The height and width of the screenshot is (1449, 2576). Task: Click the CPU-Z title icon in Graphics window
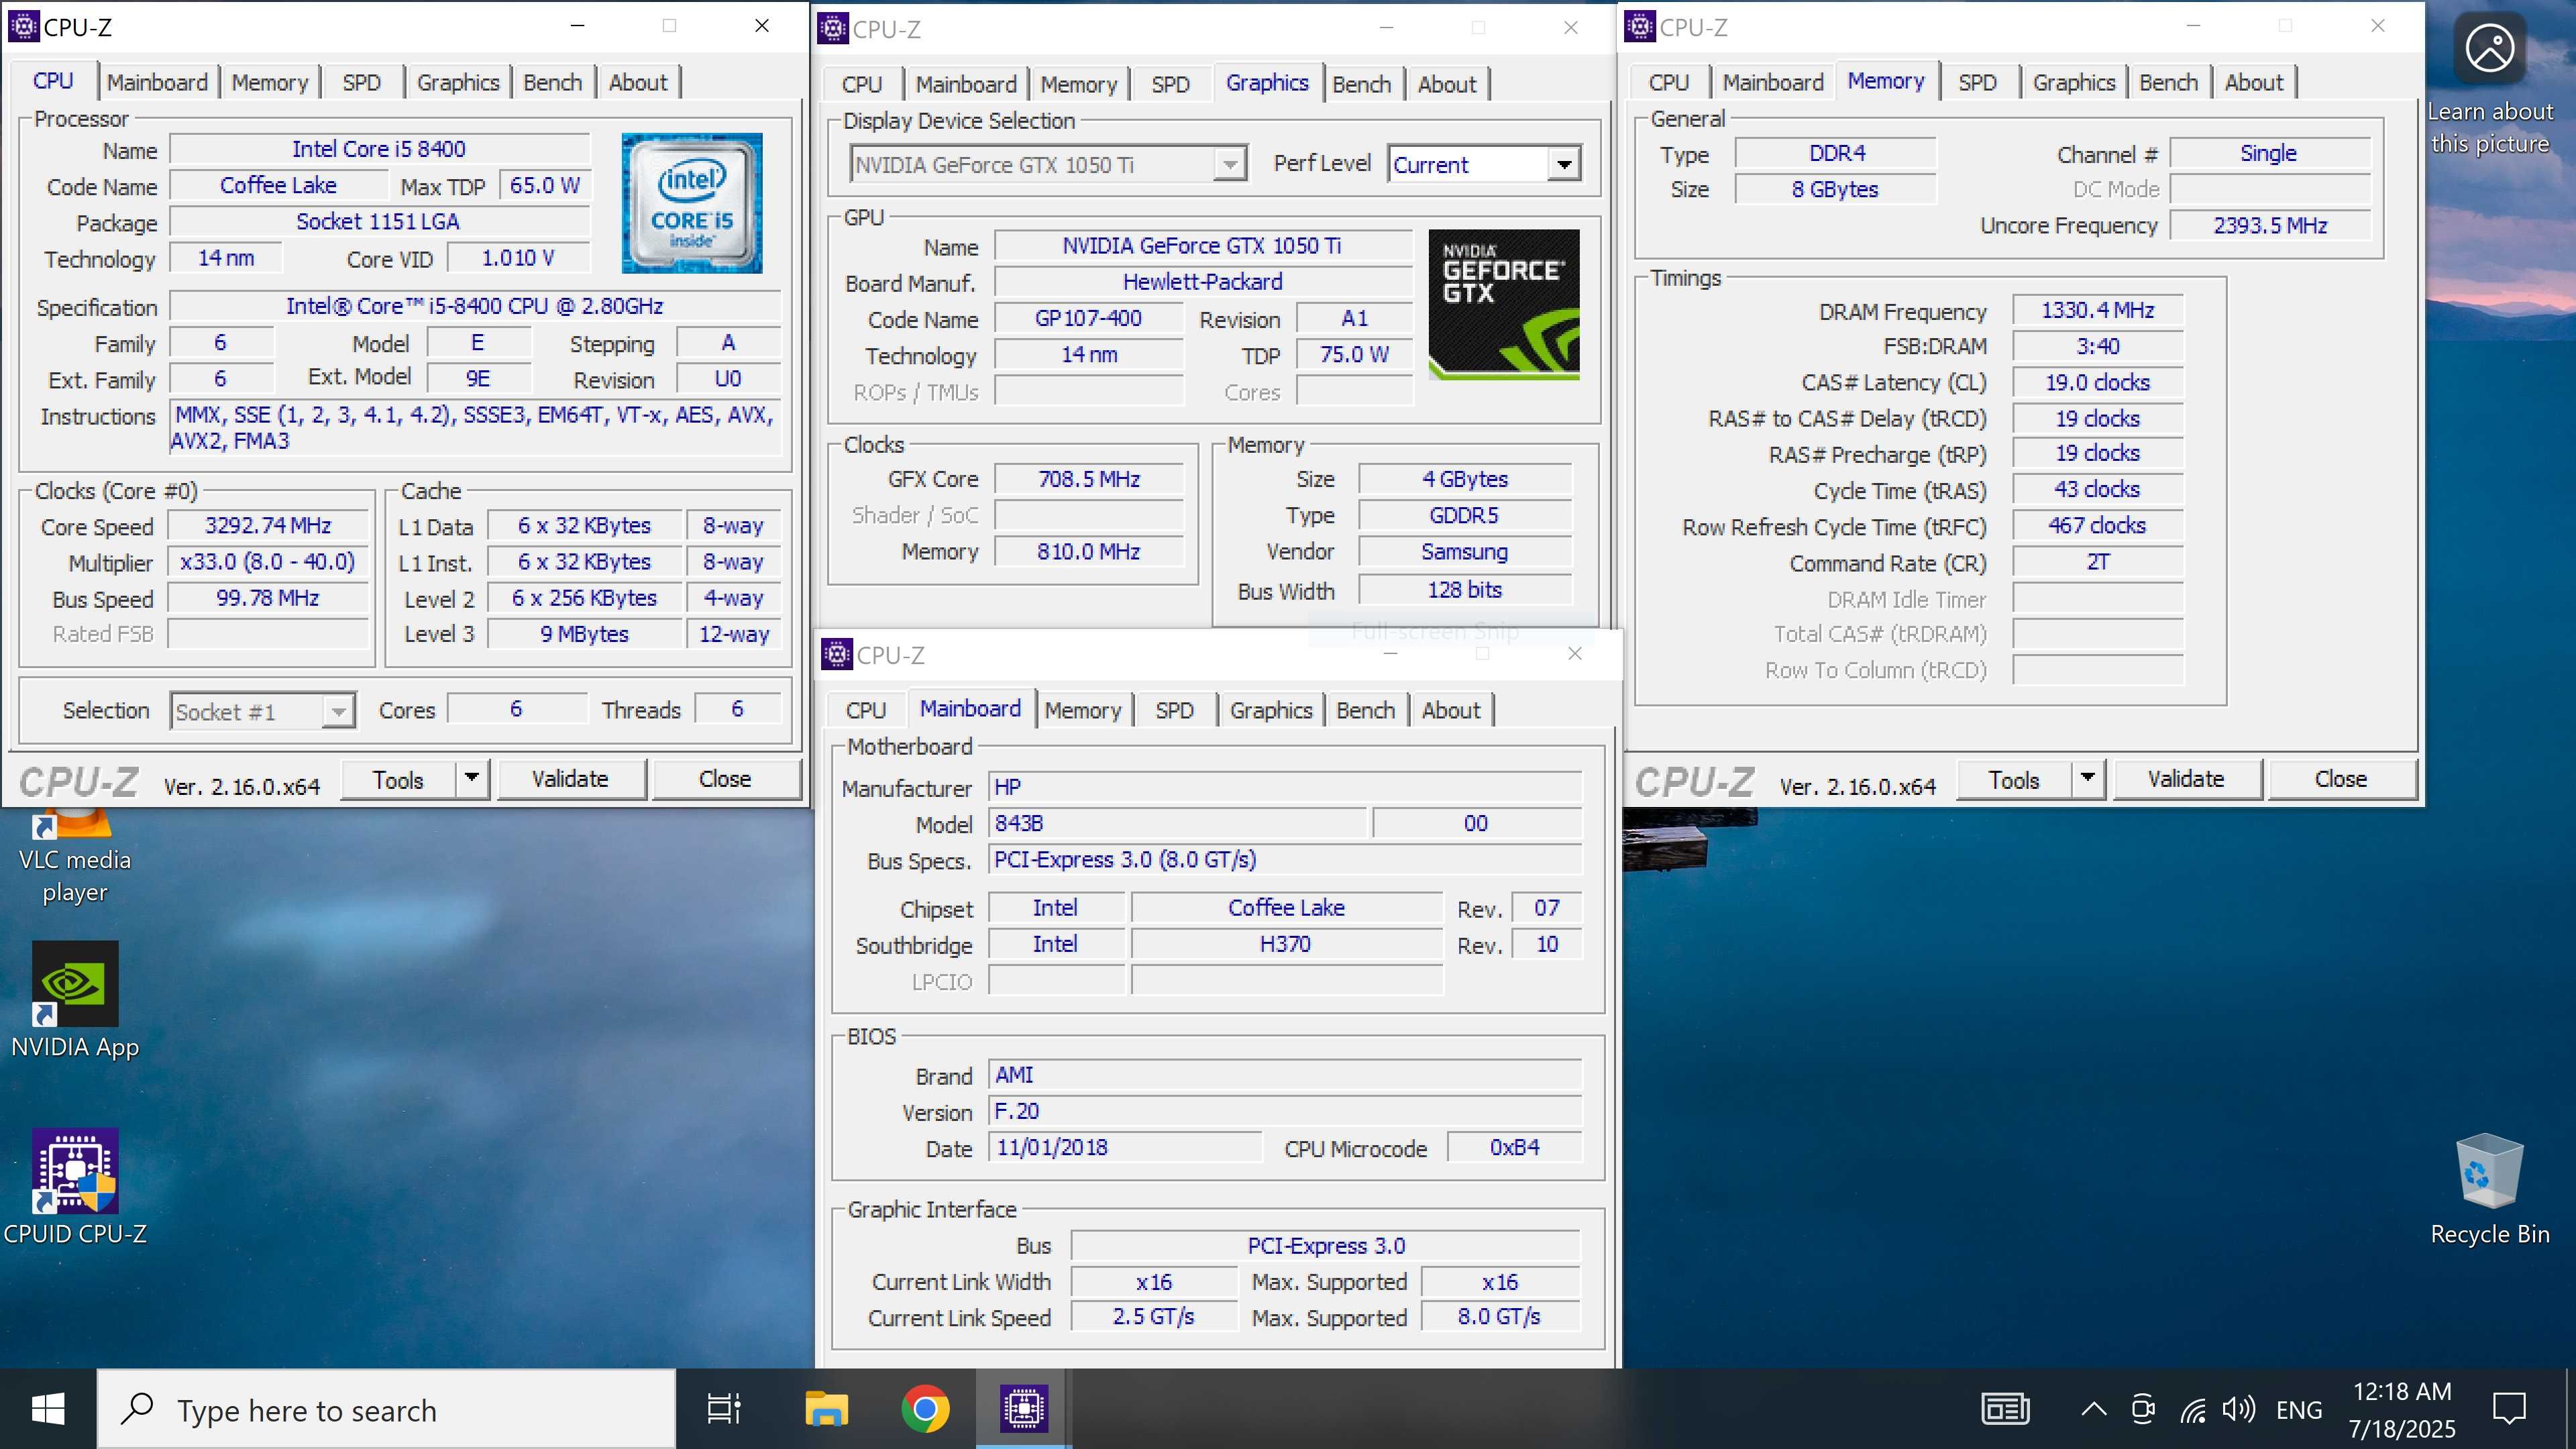pyautogui.click(x=832, y=28)
